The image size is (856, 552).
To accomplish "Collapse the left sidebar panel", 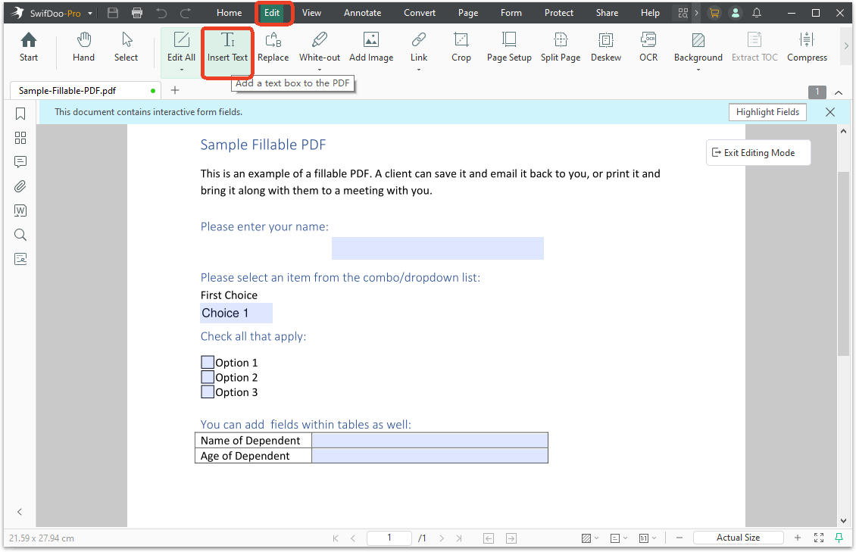I will point(20,512).
